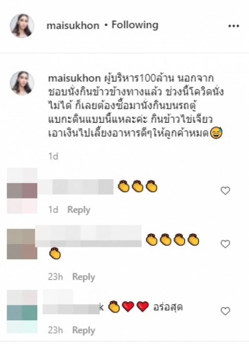
Task: Like the comment with red hearts
Action: (225, 311)
